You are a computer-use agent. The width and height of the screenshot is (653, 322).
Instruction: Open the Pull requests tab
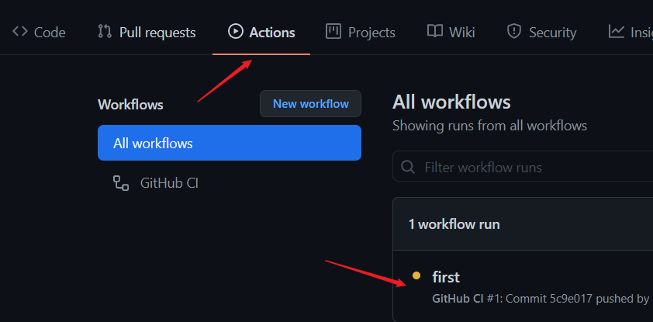coord(157,32)
